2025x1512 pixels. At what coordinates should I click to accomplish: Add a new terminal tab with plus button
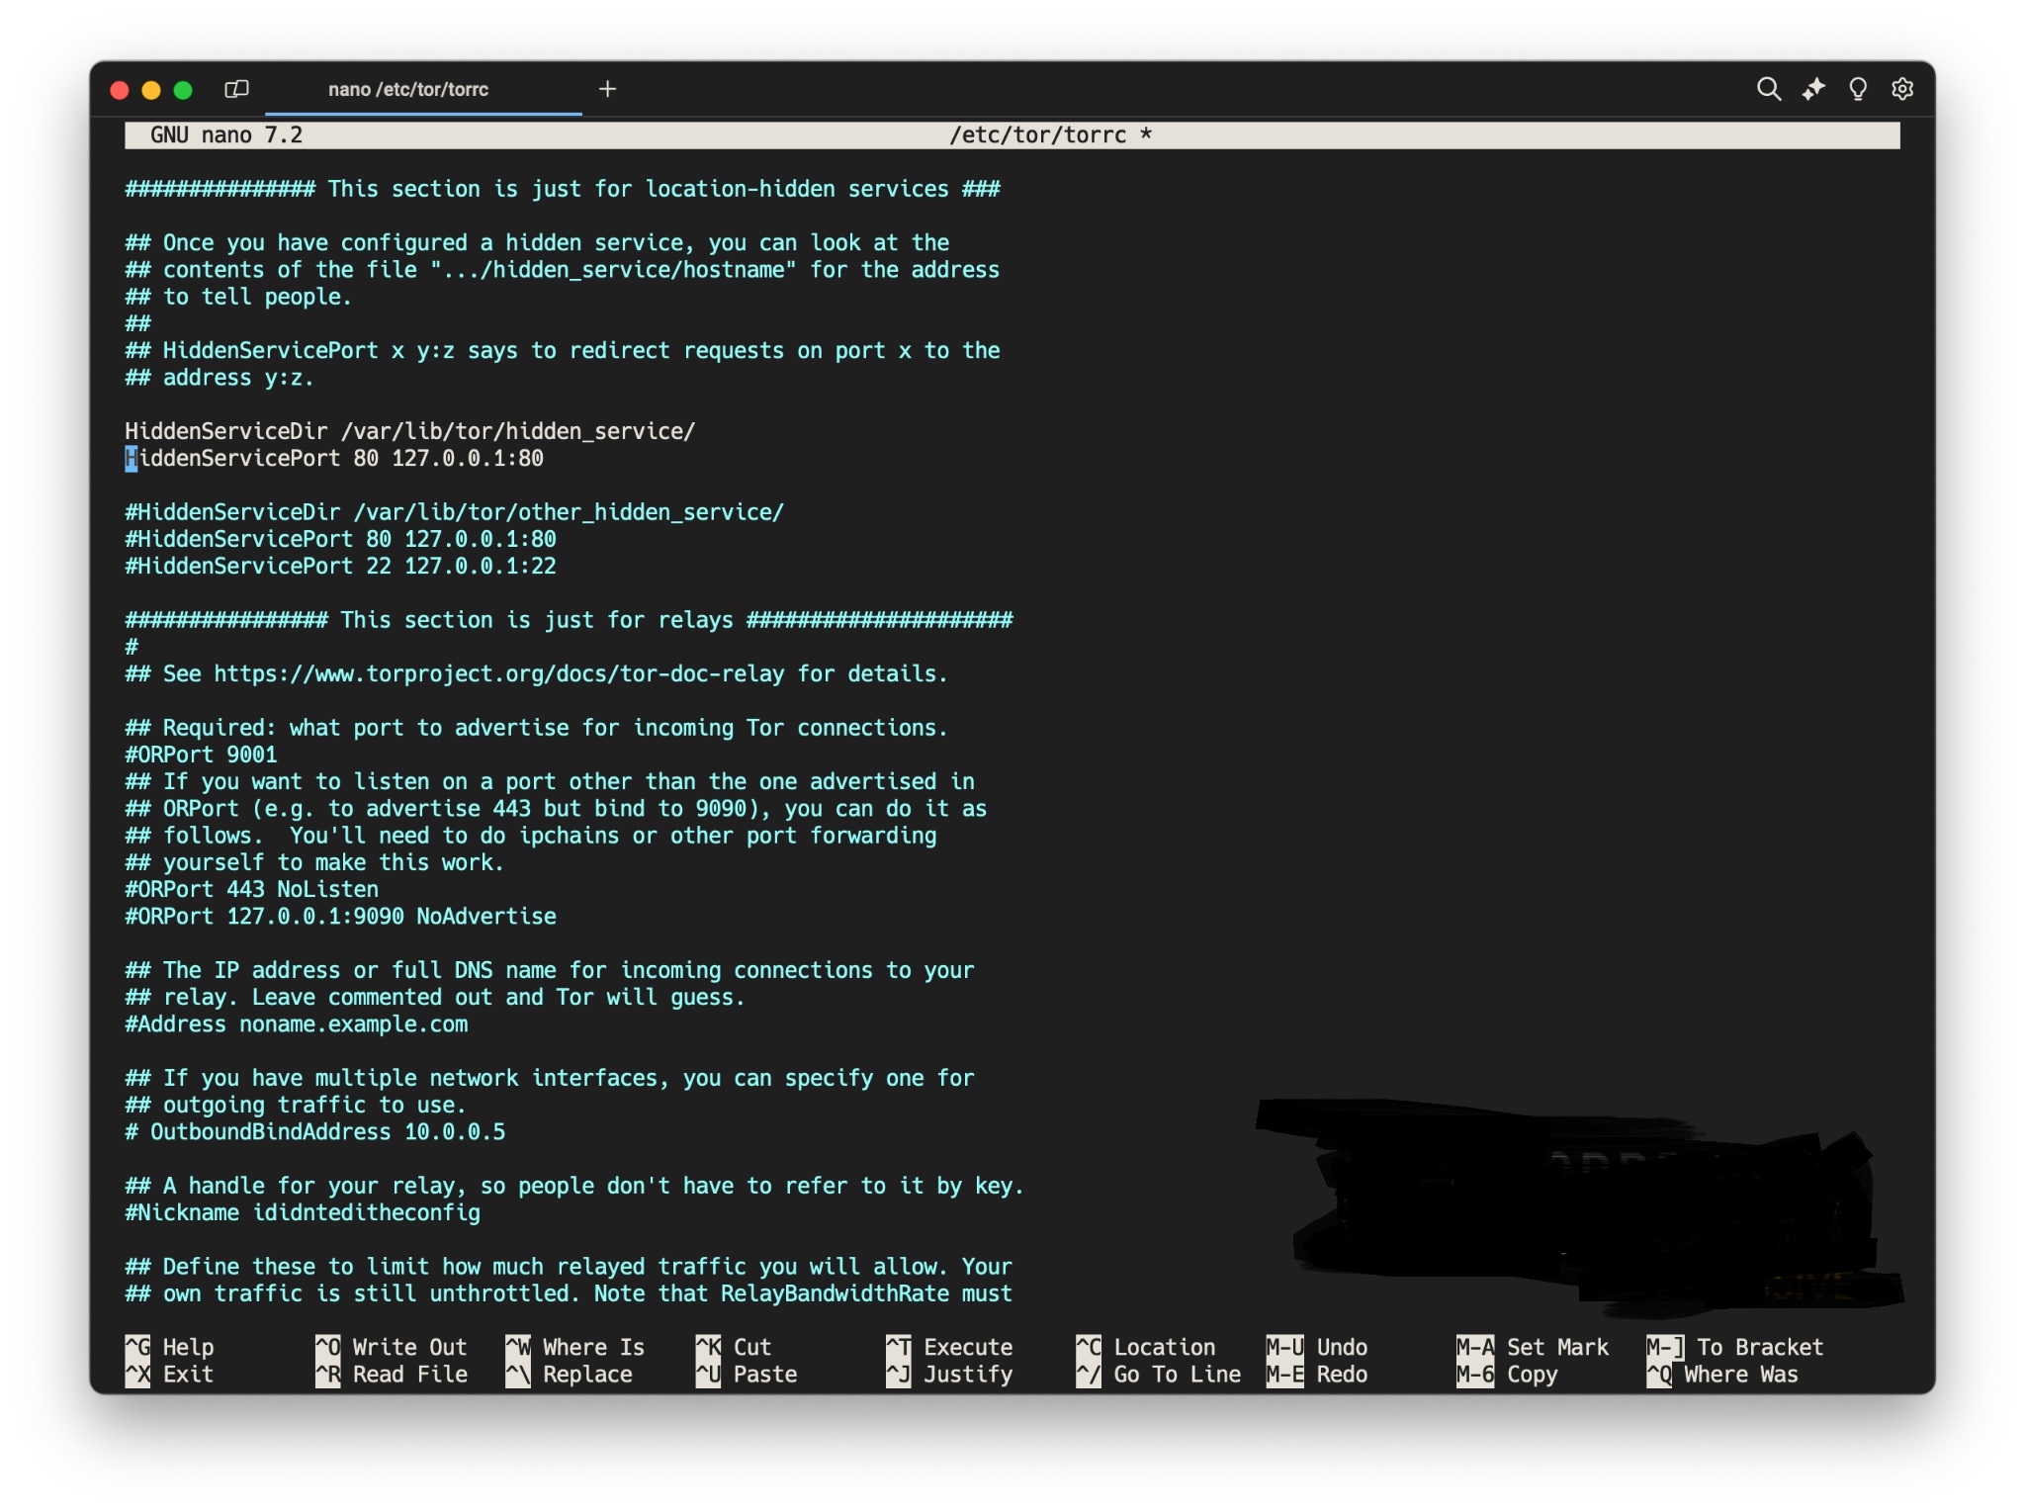tap(607, 89)
